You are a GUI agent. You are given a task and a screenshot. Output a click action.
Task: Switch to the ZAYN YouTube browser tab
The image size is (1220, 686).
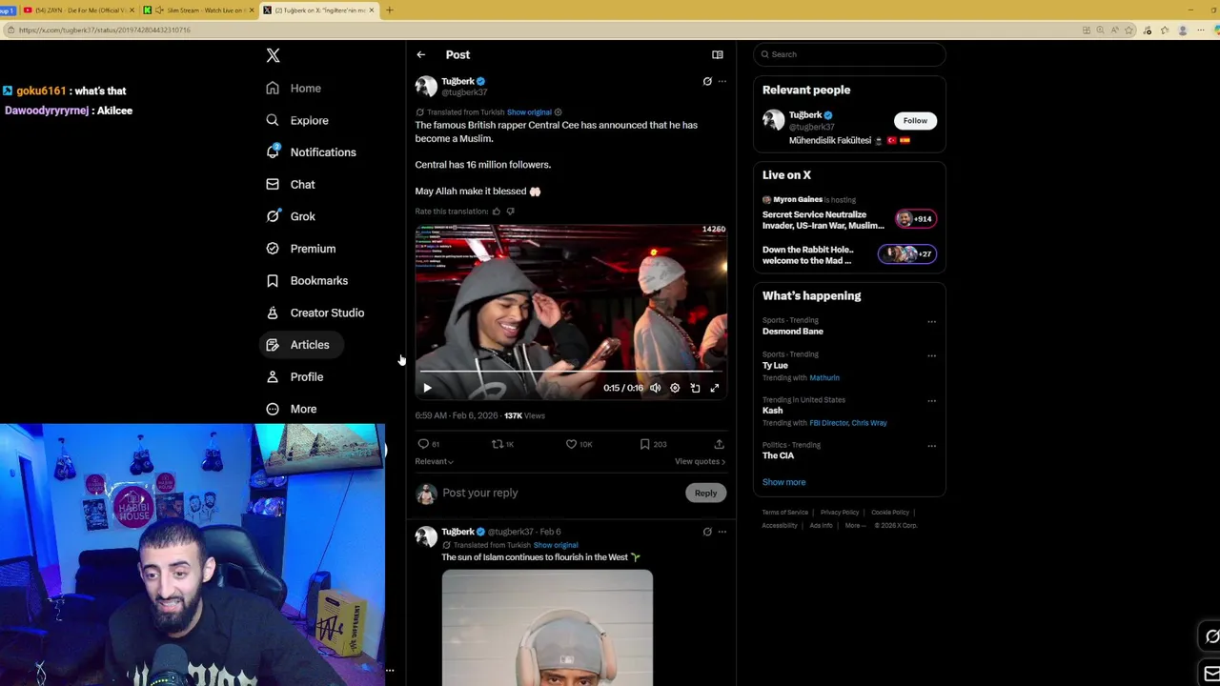coord(79,10)
